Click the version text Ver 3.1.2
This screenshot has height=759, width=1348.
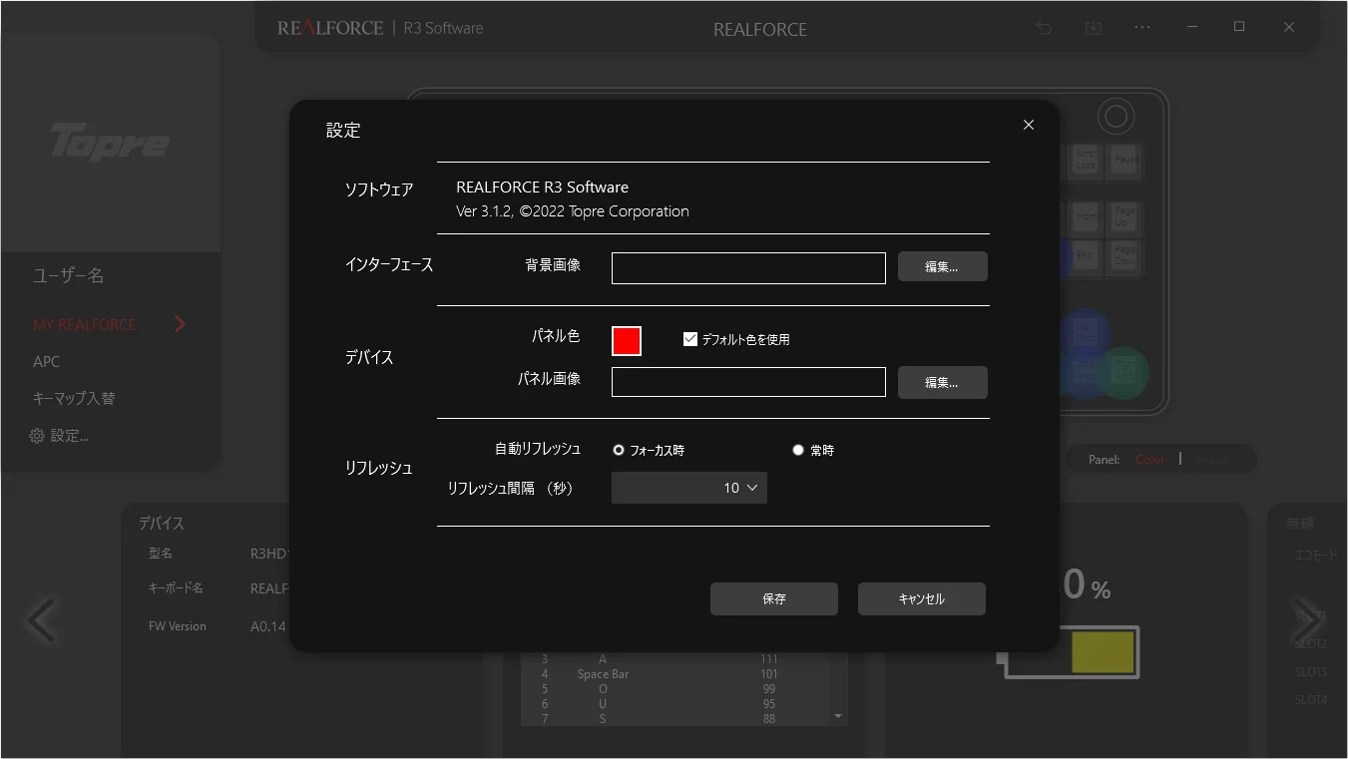[483, 211]
